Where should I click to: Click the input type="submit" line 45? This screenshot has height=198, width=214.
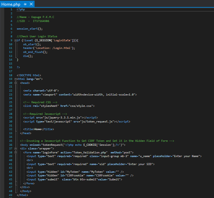[x=74, y=179]
